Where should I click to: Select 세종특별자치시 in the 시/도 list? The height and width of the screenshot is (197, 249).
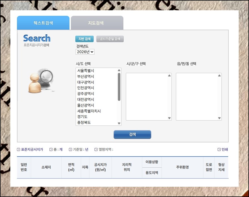tap(97, 111)
